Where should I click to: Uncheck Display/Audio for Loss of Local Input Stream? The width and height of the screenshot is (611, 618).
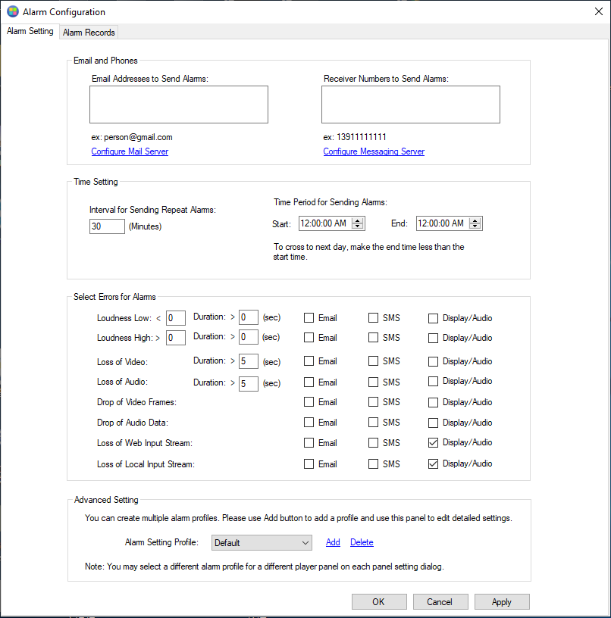click(433, 464)
